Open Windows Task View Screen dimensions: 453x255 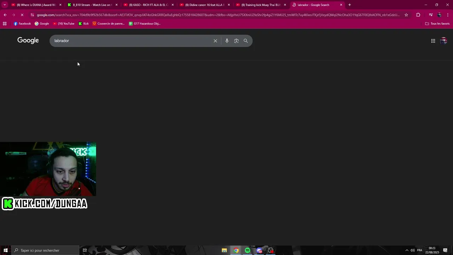[85, 250]
